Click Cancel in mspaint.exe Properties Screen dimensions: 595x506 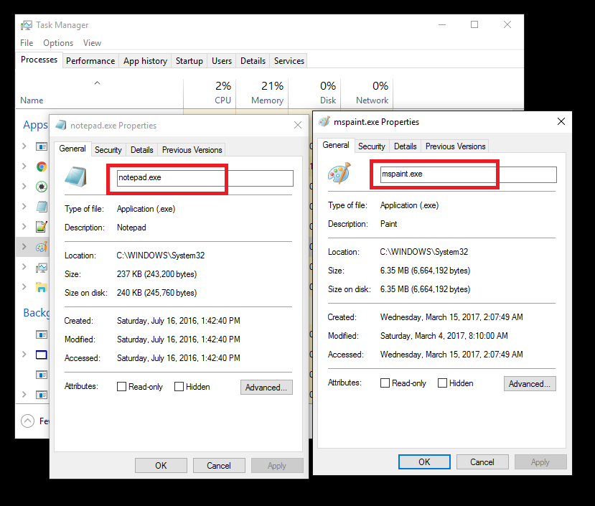tap(482, 462)
